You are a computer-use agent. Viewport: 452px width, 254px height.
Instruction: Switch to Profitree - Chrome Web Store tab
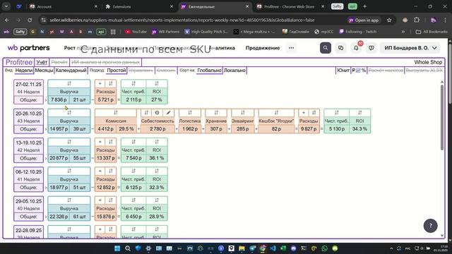click(x=290, y=6)
